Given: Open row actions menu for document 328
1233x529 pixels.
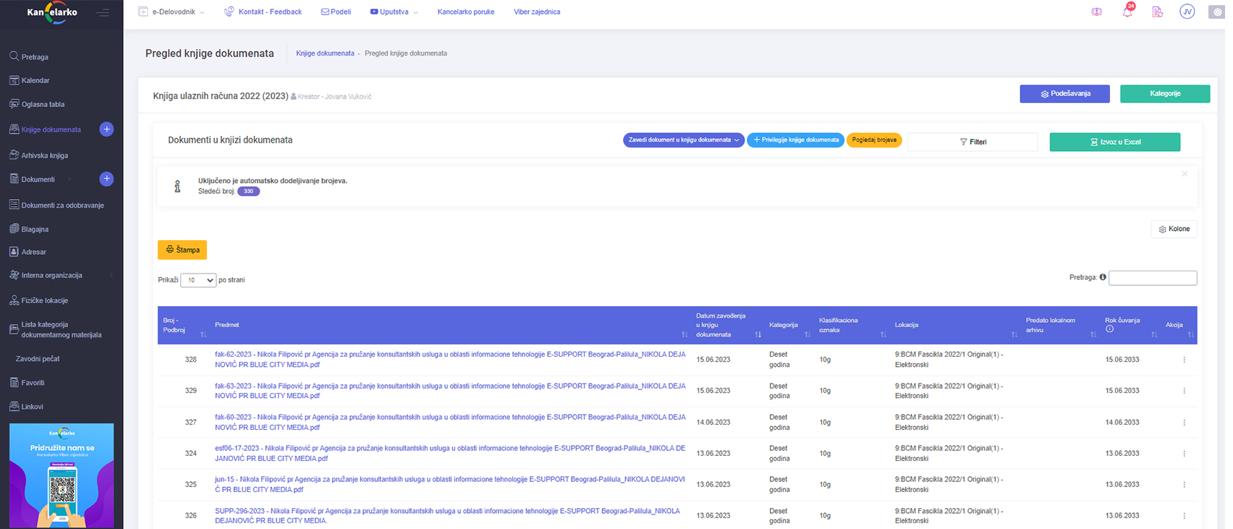Looking at the screenshot, I should click(1184, 360).
